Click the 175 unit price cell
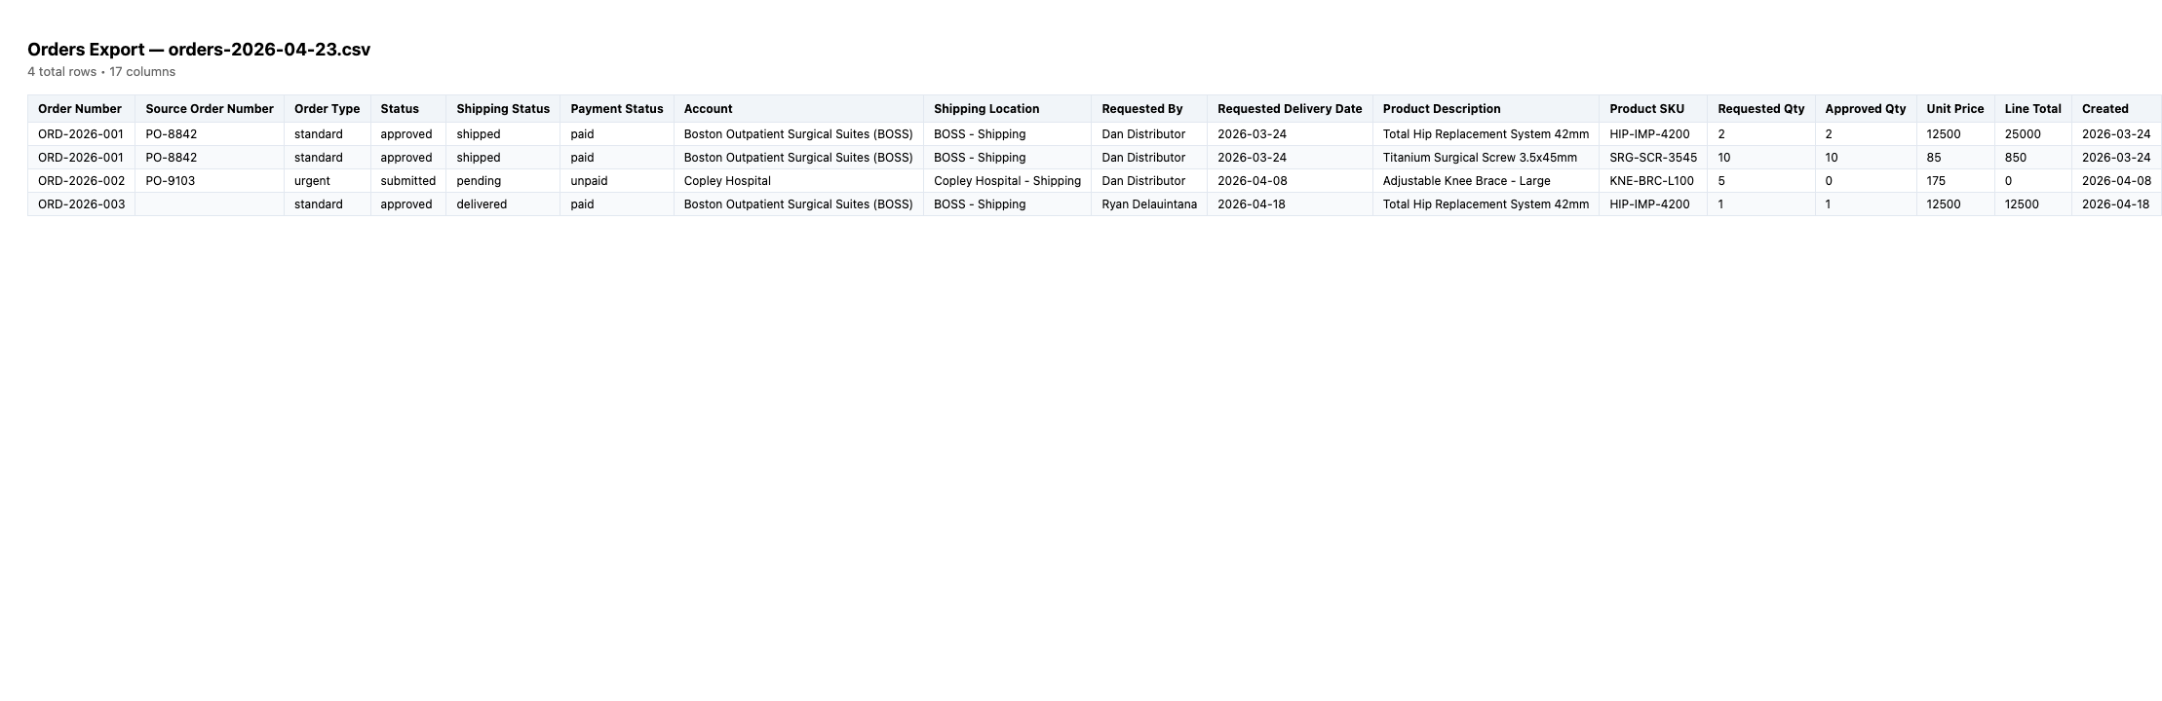The image size is (2162, 701). coord(1955,181)
